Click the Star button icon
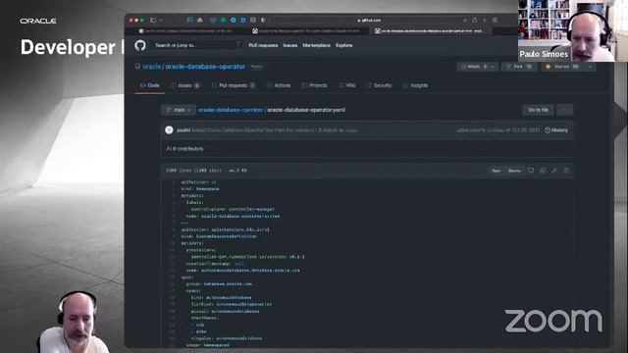 tap(549, 67)
